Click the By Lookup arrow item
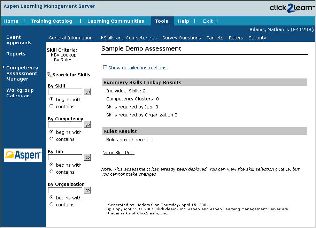 tap(65, 55)
